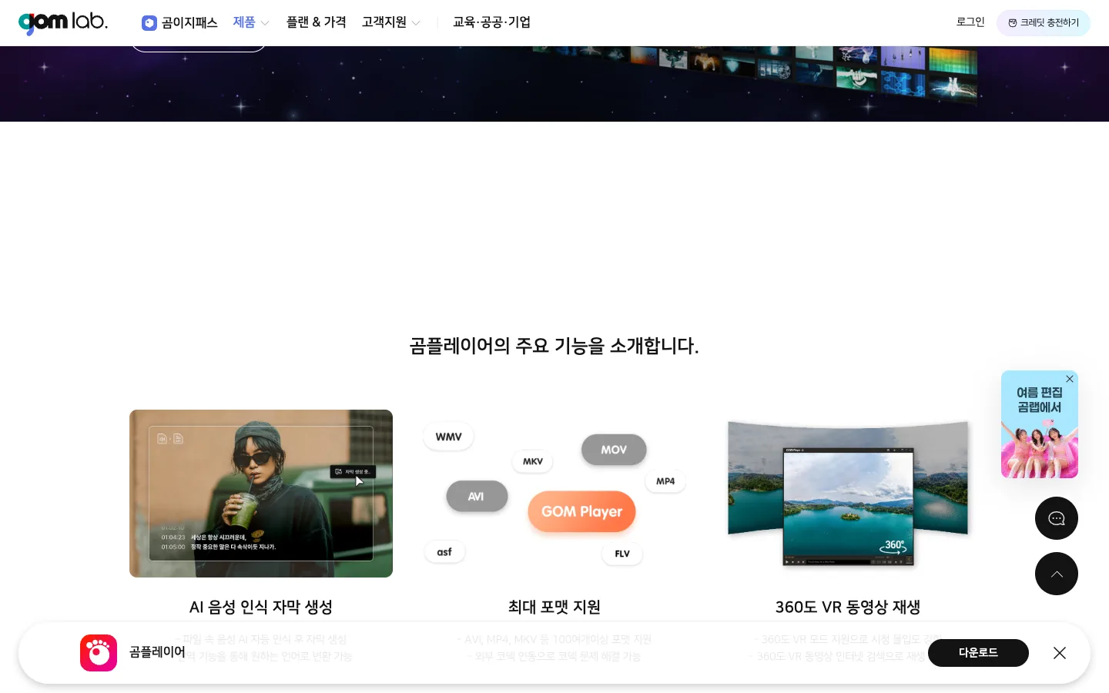Click the AI subtitle feature thumbnail

tap(261, 494)
